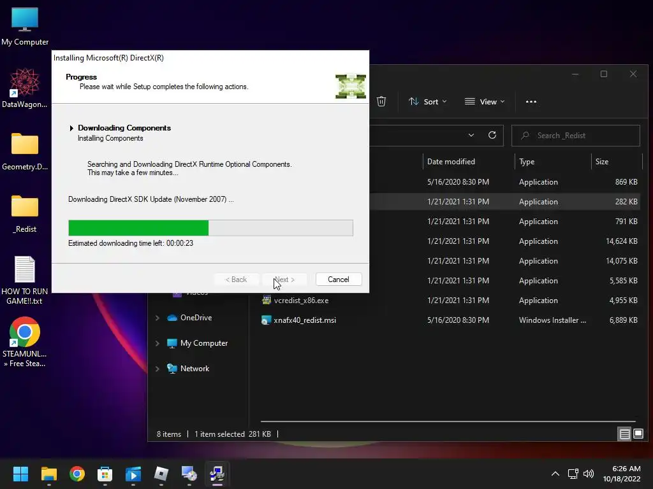Open Movies & TV taskbar app

[133, 474]
